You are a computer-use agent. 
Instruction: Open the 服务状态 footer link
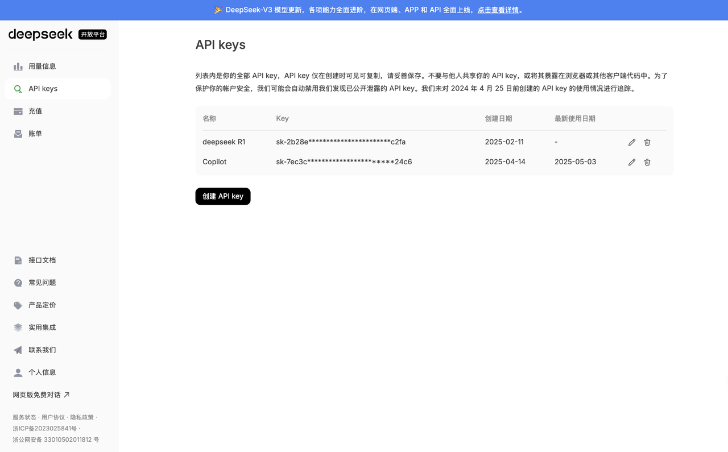24,417
